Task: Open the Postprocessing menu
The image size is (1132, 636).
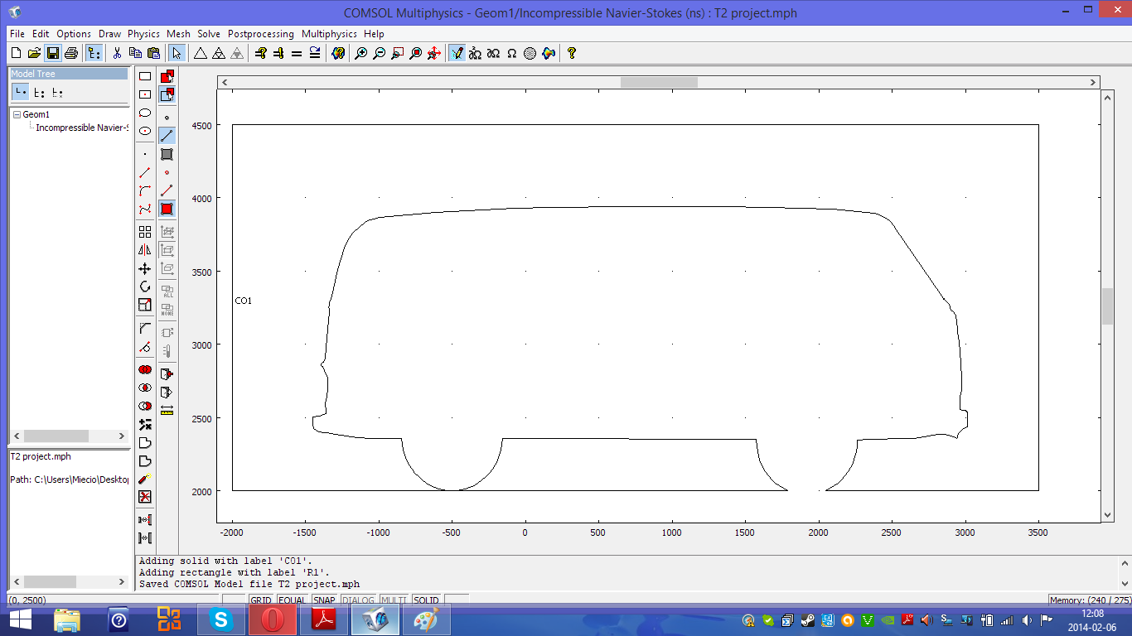Action: [x=260, y=34]
